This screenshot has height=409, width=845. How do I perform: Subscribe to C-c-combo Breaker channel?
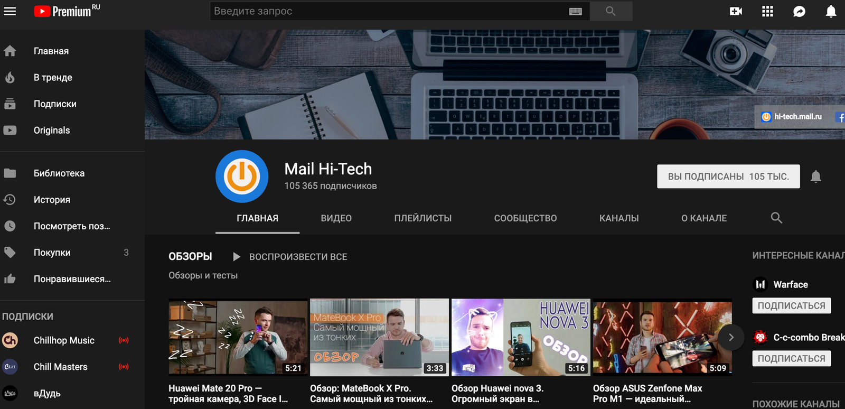791,358
